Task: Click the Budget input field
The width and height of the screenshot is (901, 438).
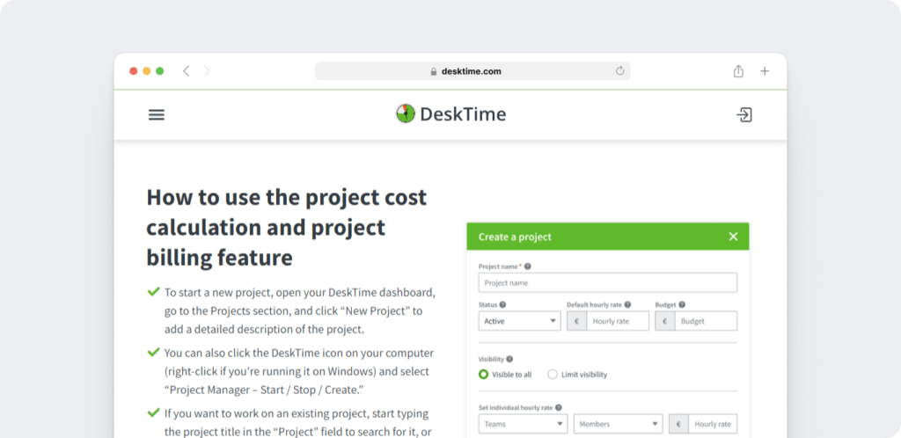Action: pyautogui.click(x=706, y=321)
